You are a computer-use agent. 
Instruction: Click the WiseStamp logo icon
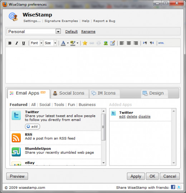(x=13, y=17)
